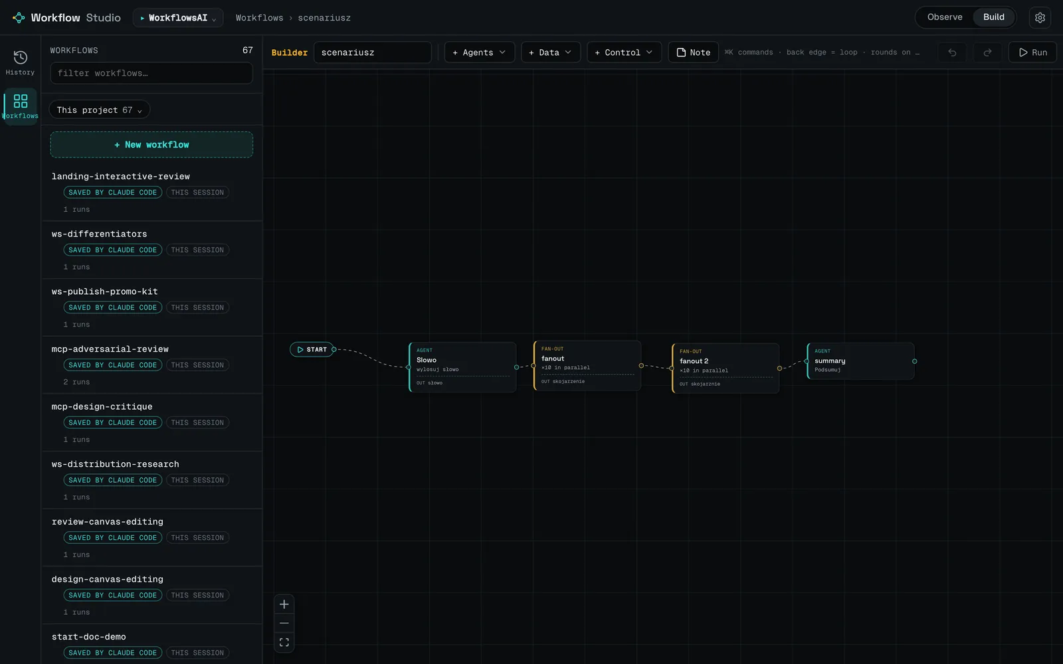Open the WorkflowsAI project dropdown
Image resolution: width=1063 pixels, height=664 pixels.
coord(178,18)
